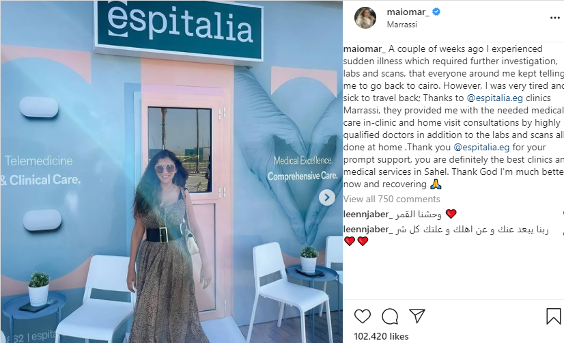The height and width of the screenshot is (343, 564).
Task: Click maiomar_ username in caption
Action: coord(365,49)
